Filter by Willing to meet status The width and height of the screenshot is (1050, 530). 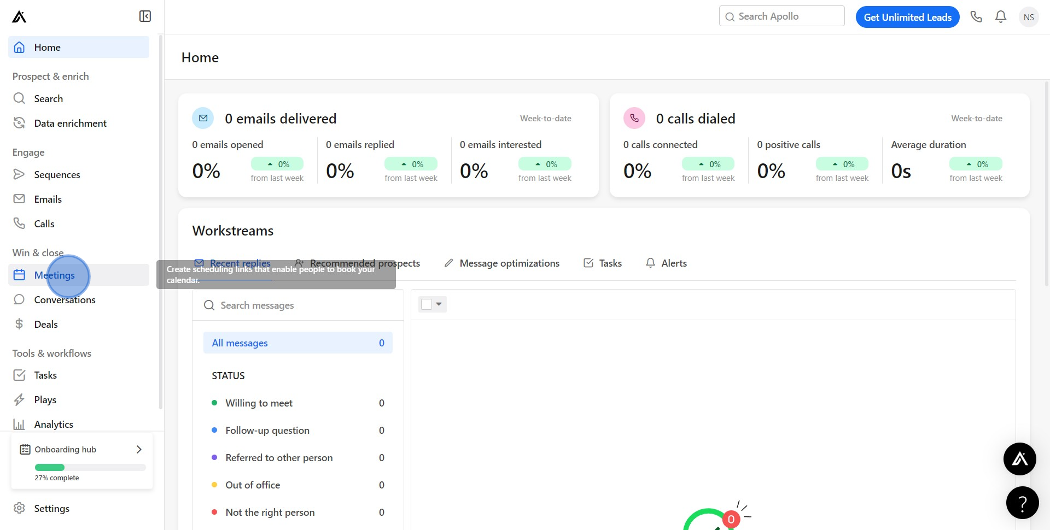point(298,403)
